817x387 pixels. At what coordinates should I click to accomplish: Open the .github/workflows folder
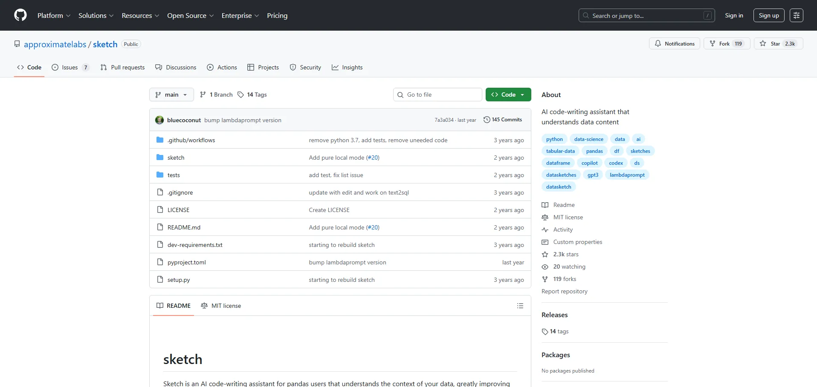pyautogui.click(x=191, y=140)
